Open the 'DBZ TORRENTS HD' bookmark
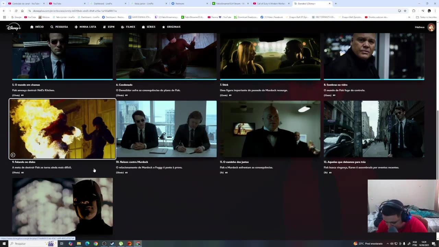Image resolution: width=439 pixels, height=247 pixels. pos(323,17)
